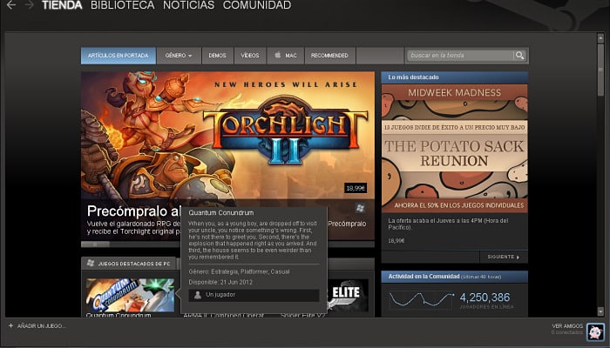
Task: Click the 18,99€ price on Torchlight banner
Action: [x=356, y=189]
